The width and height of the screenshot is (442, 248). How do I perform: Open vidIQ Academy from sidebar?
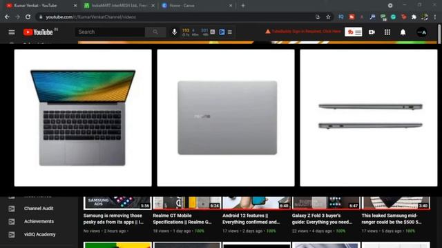[40, 234]
